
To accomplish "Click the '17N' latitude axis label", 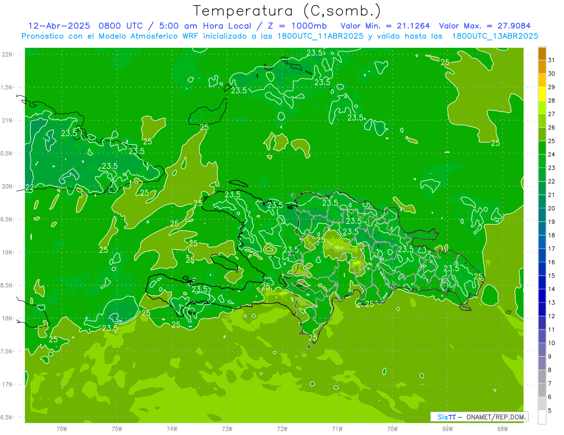I will click(x=7, y=384).
